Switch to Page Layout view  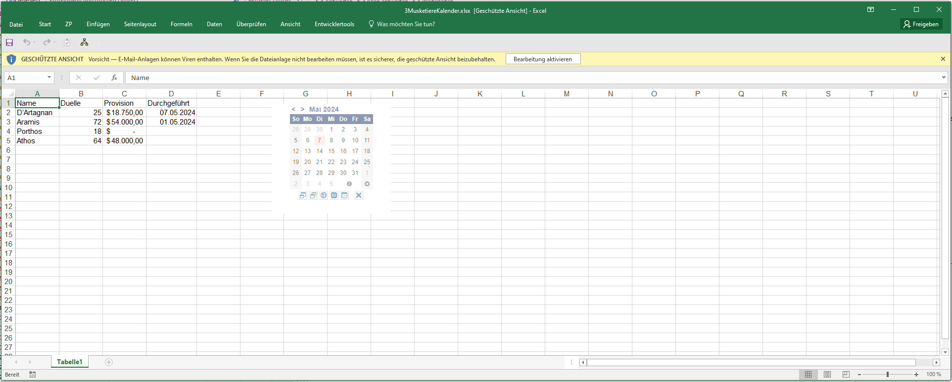(827, 375)
